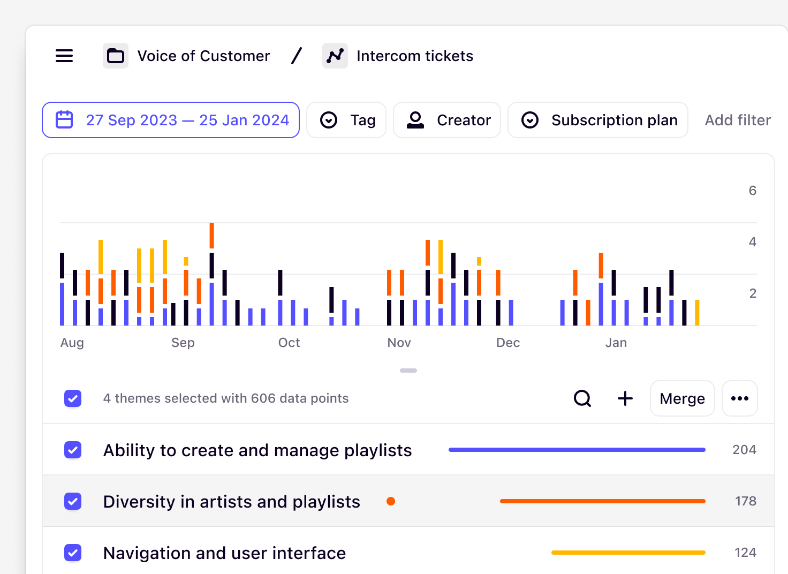Add a new theme with the plus icon

625,398
